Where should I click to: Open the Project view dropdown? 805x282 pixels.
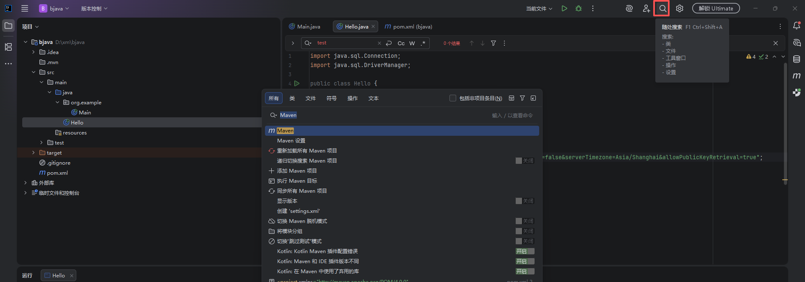coord(30,26)
